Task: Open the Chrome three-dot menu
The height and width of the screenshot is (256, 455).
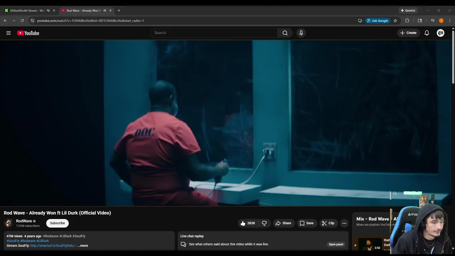Action: 450,21
